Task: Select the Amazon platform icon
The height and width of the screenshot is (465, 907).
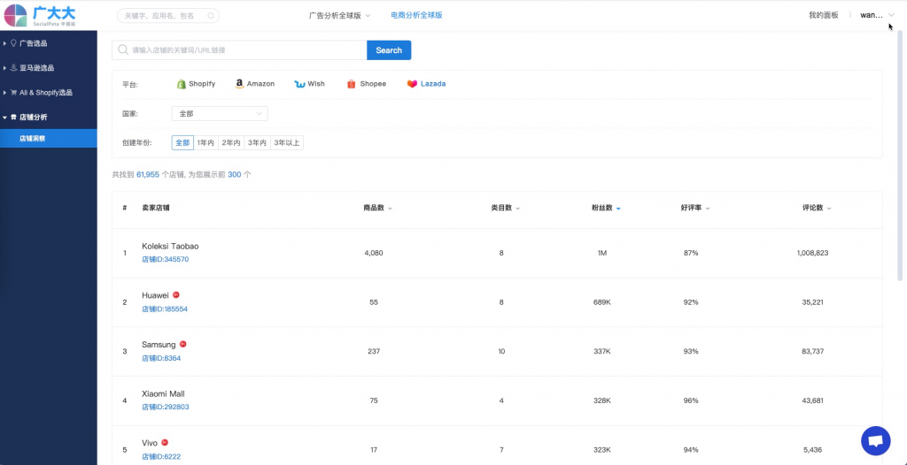Action: pos(239,84)
